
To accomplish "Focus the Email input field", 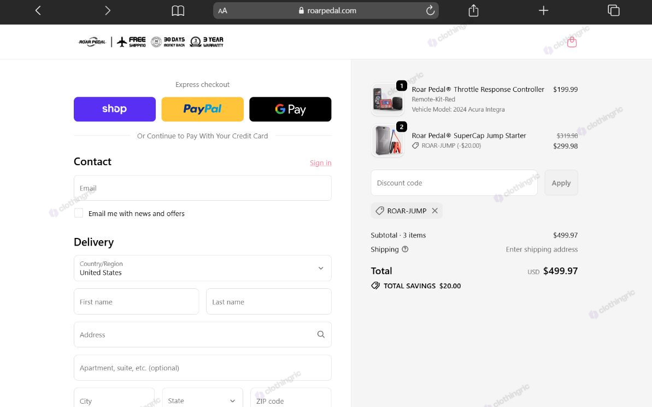I will coord(203,188).
